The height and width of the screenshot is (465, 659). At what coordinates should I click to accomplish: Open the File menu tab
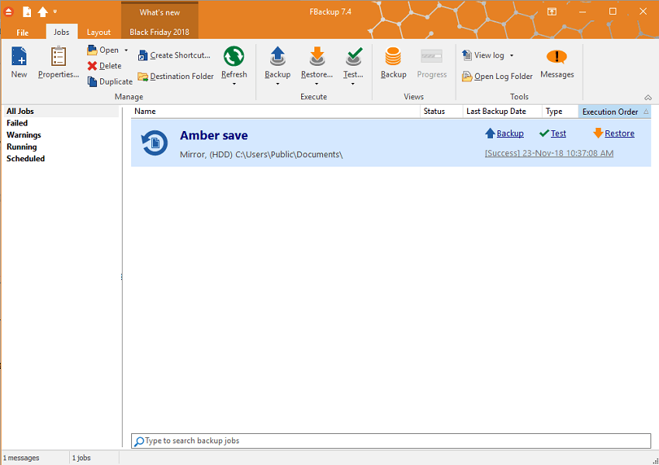23,33
